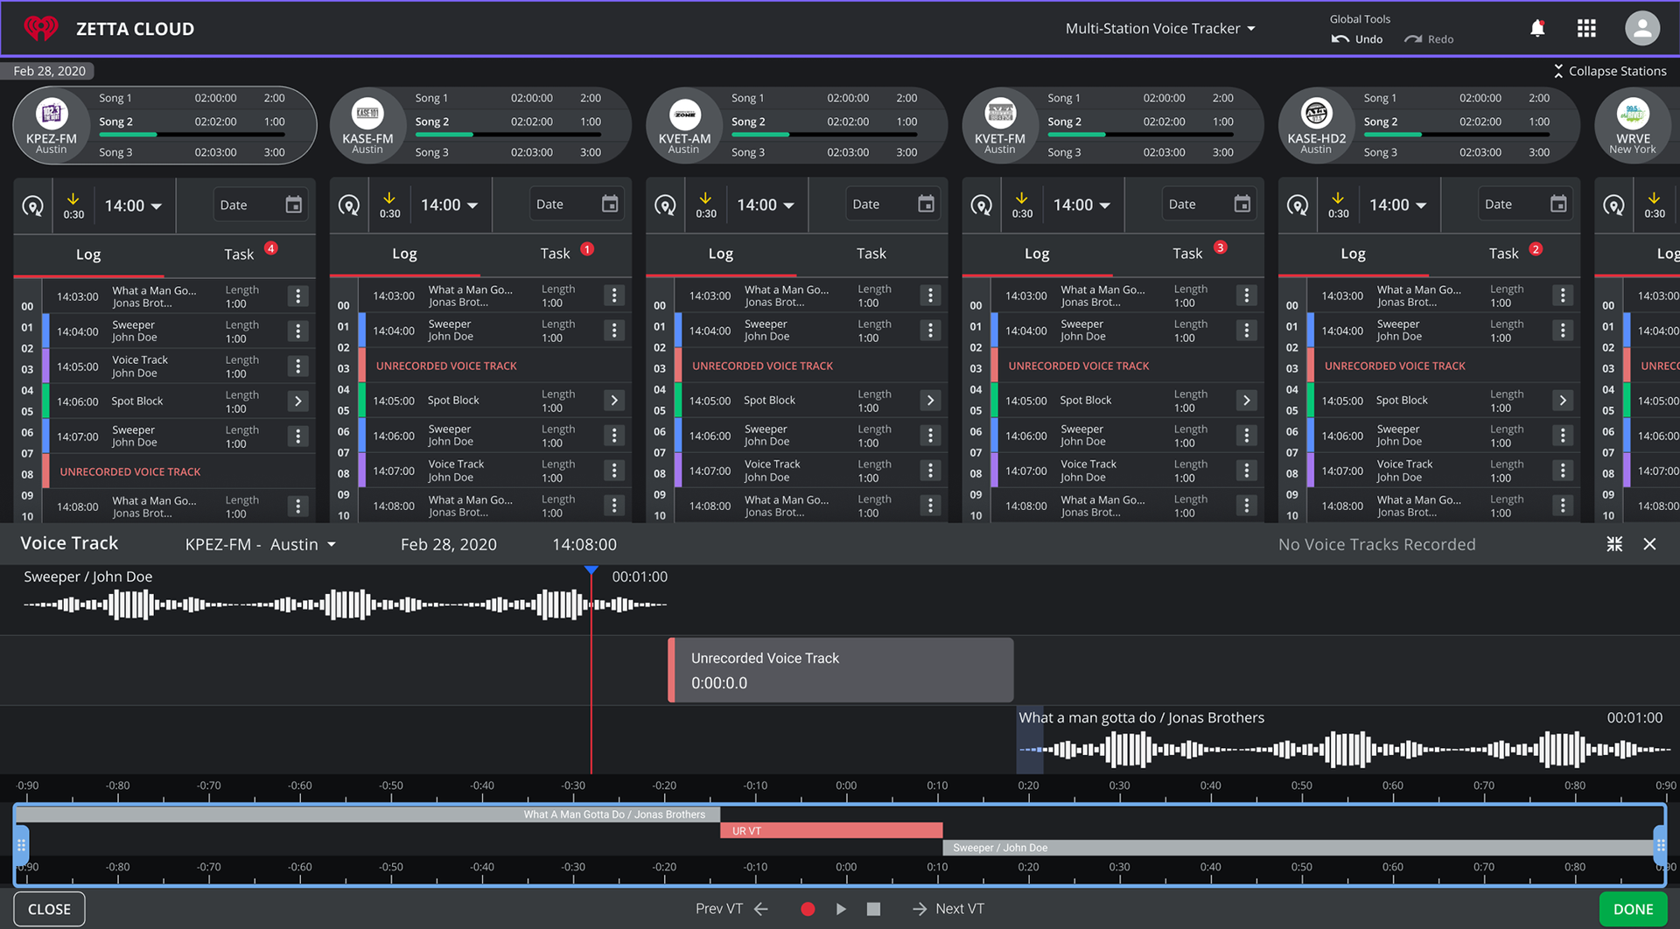Click the stop button

tap(873, 910)
